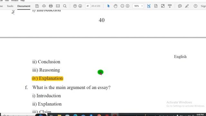Open the zoom level 165% dropdown
This screenshot has height=116, width=206.
(x=138, y=6)
